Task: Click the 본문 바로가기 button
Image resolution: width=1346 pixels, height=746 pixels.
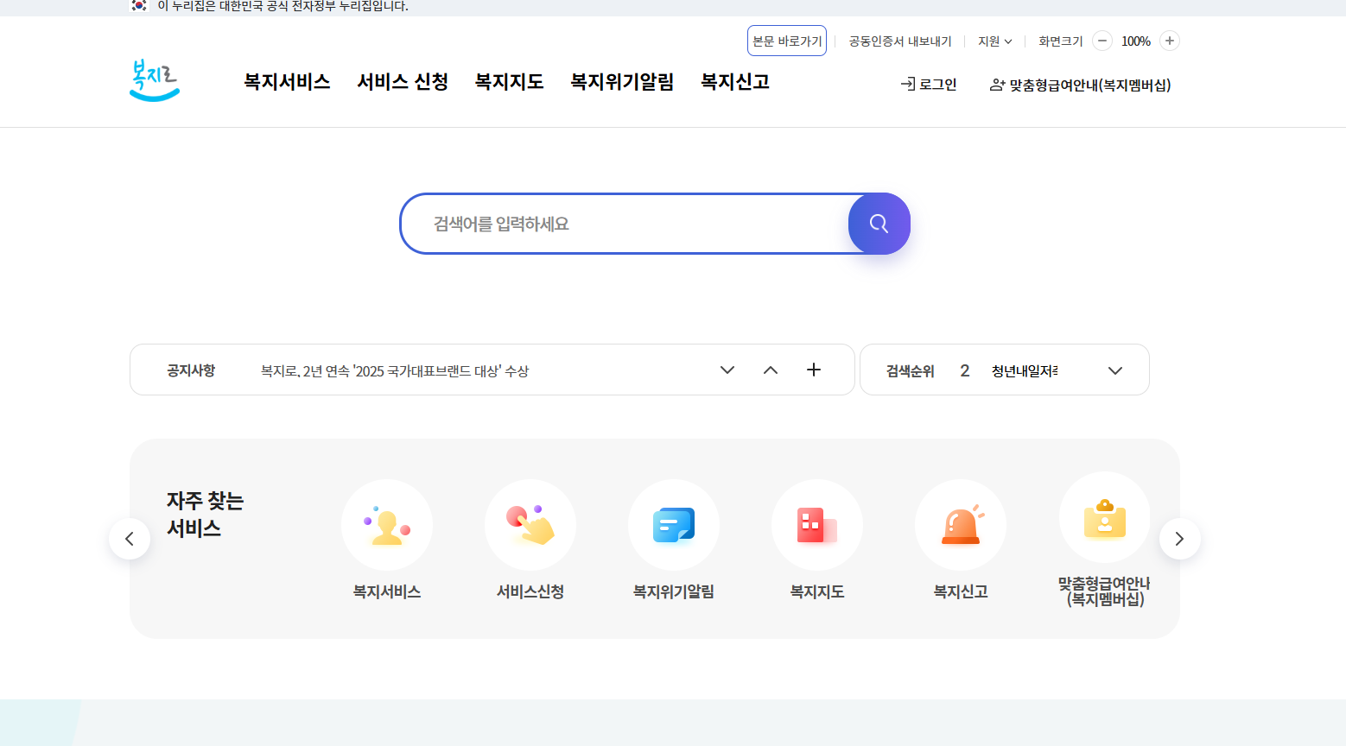Action: click(786, 41)
